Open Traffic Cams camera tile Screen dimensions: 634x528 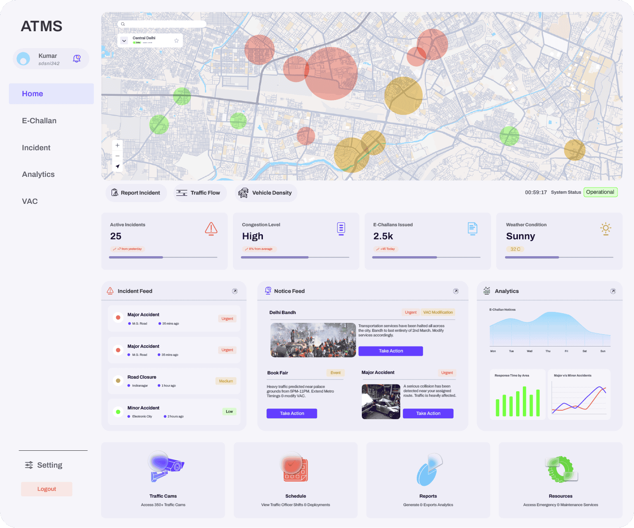tap(163, 480)
